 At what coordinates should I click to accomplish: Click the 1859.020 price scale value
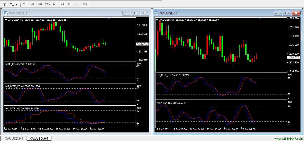click(x=294, y=18)
